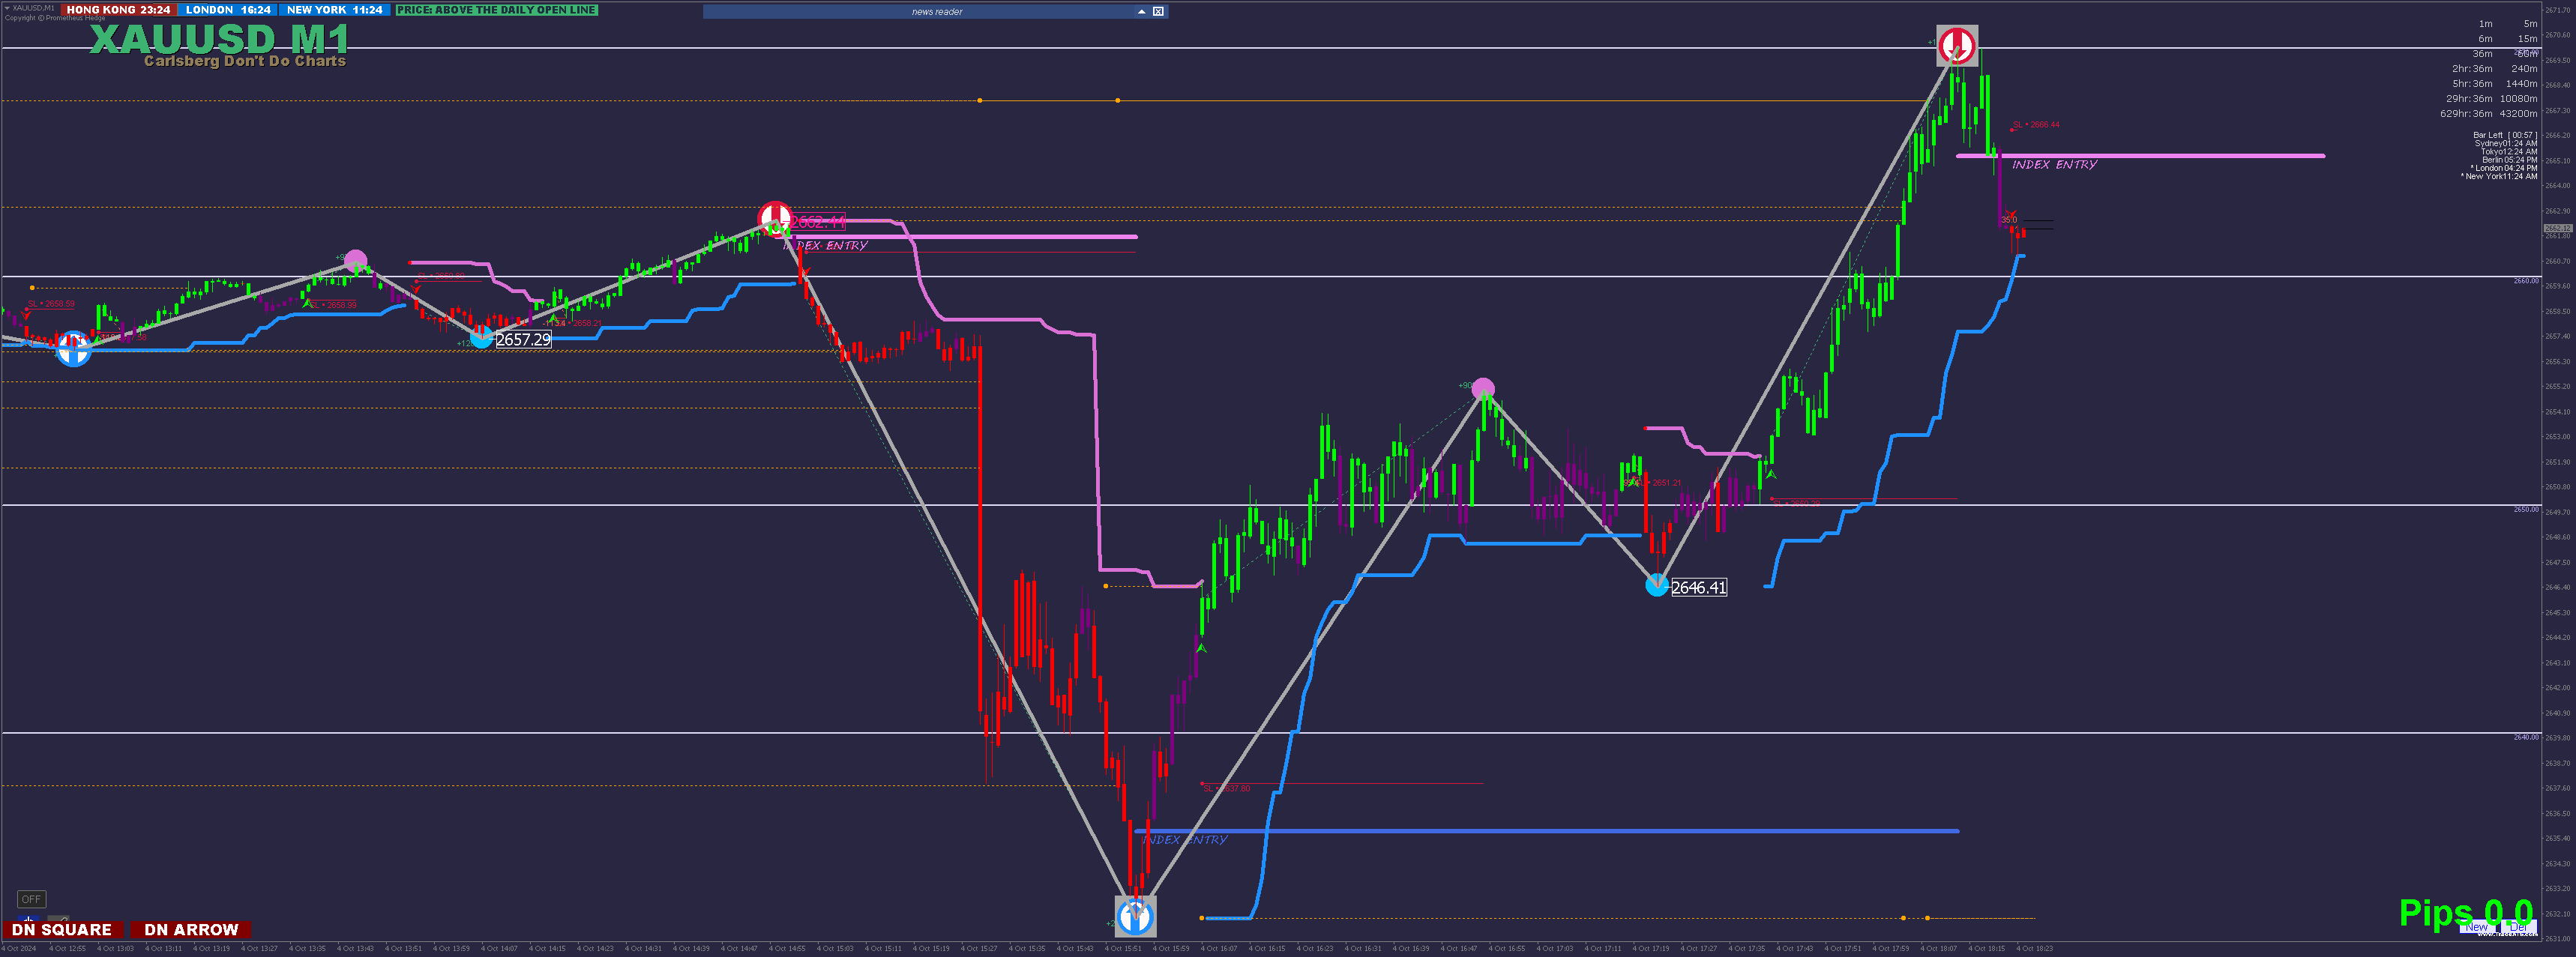Click the blue up-arrow circle at far left
2576x957 pixels.
[73, 348]
